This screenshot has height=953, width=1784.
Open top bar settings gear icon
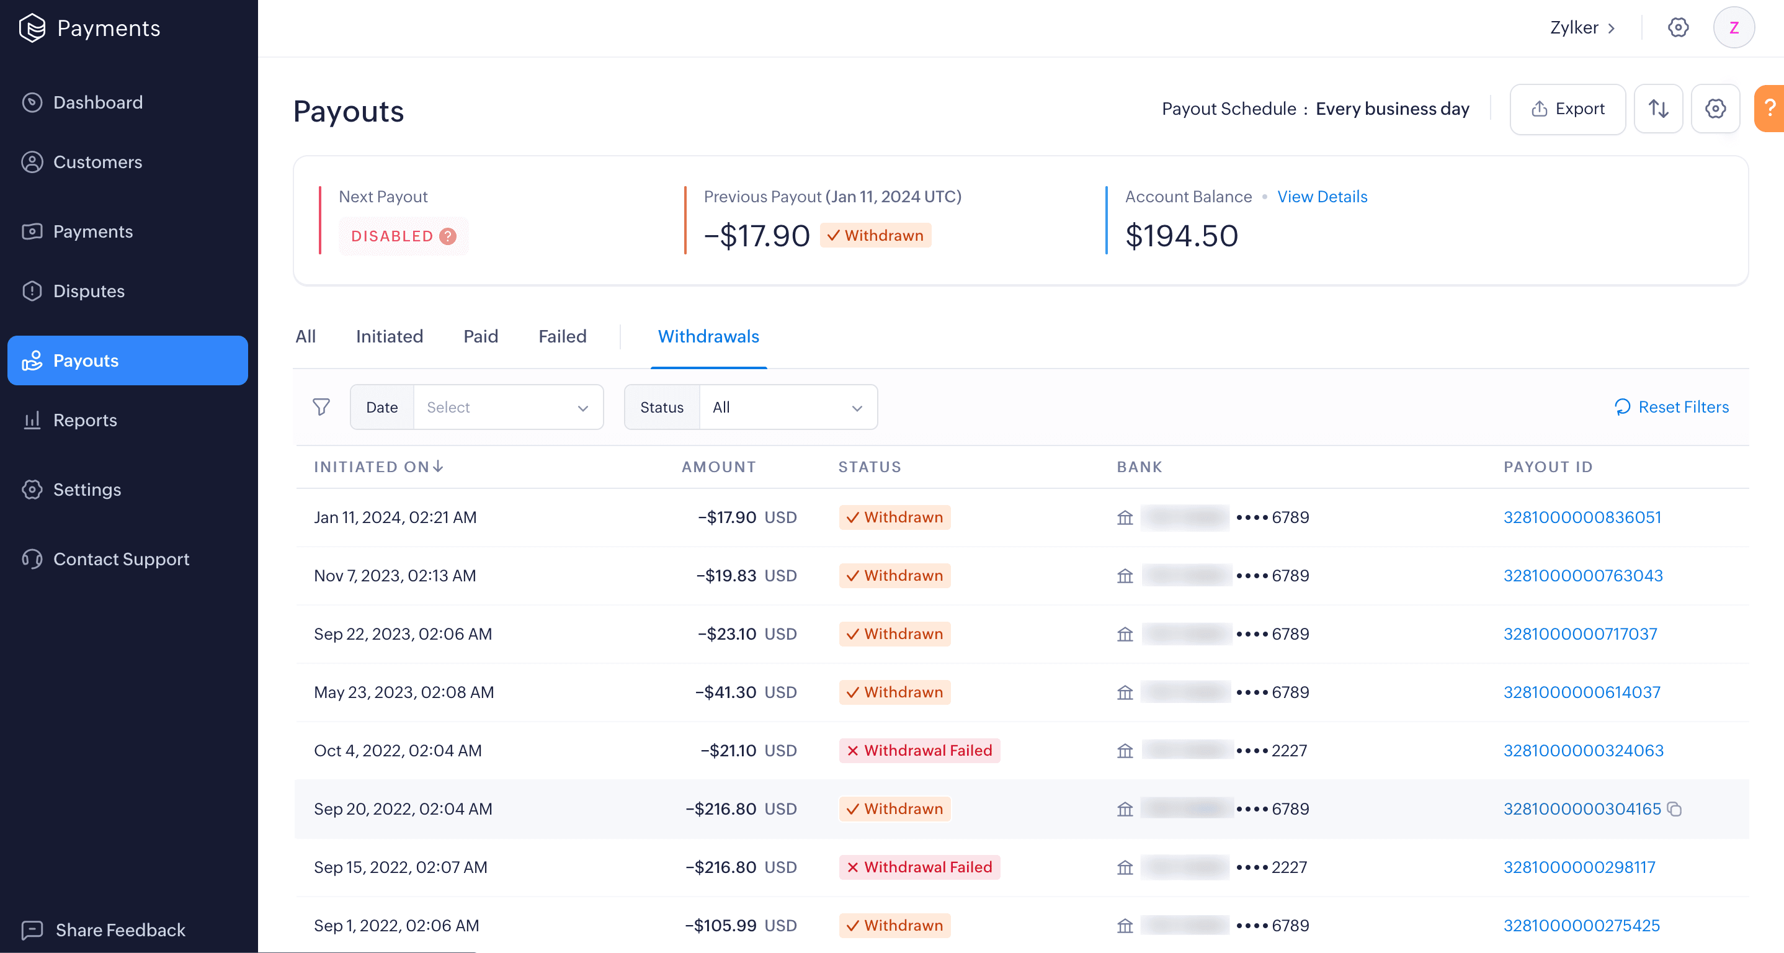pos(1677,28)
